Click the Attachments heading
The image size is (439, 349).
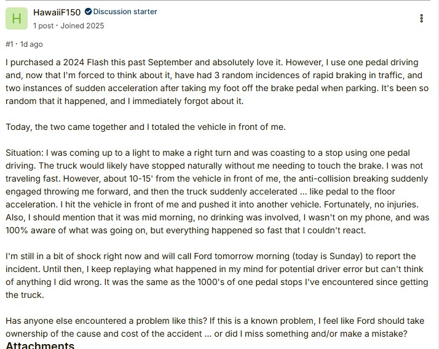[x=40, y=345]
